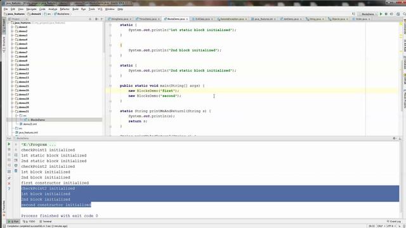Screen dimensions: 406x228
Task: Open BlocksDemo run configuration dropdown
Action: tap(368, 14)
